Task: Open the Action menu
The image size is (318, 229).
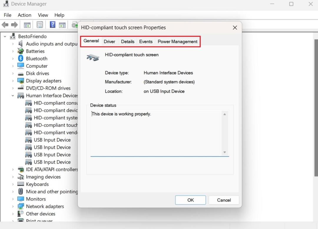Action: tap(24, 15)
